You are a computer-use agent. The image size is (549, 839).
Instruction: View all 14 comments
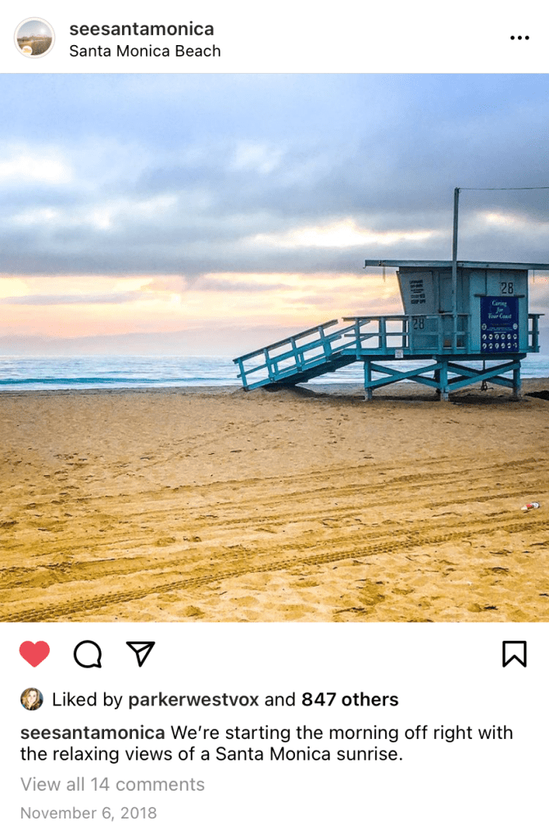pos(112,784)
